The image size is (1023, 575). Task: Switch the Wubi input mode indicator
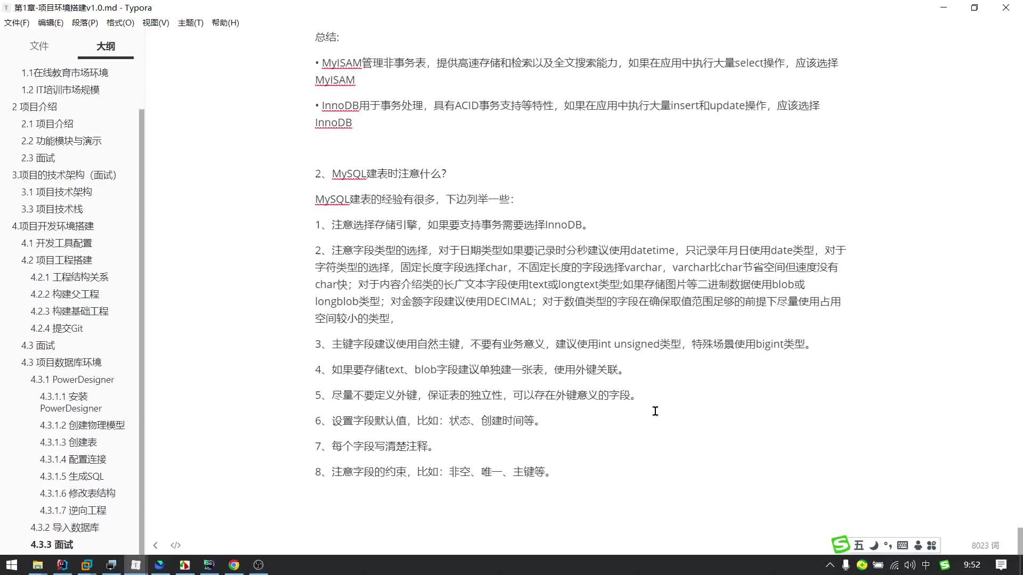(x=858, y=545)
